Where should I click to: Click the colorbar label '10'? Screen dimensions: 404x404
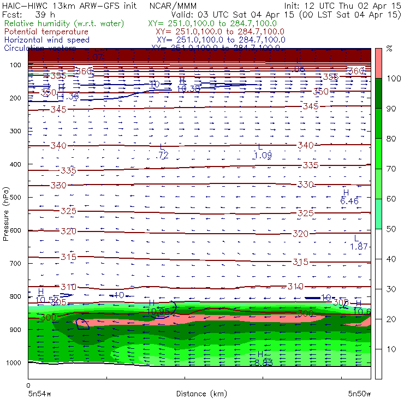(391, 349)
